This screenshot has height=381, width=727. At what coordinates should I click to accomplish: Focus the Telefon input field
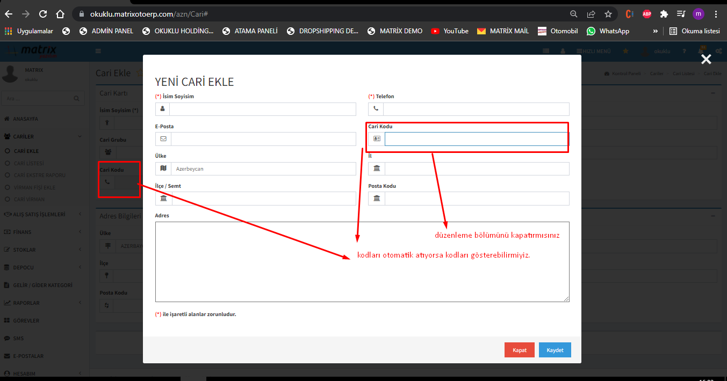(x=476, y=109)
